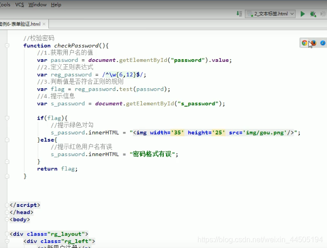
Task: Switch to the 案例6-表单验证.html editor tab
Action: pos(20,24)
